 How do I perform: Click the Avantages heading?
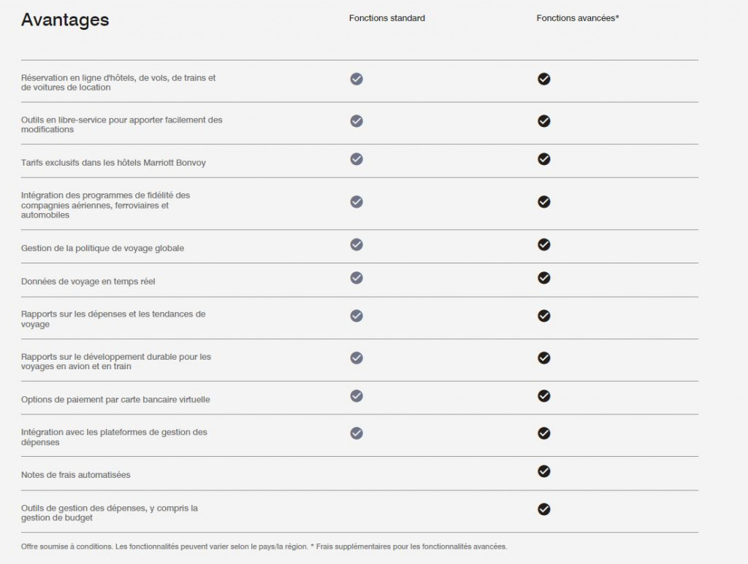tap(65, 20)
